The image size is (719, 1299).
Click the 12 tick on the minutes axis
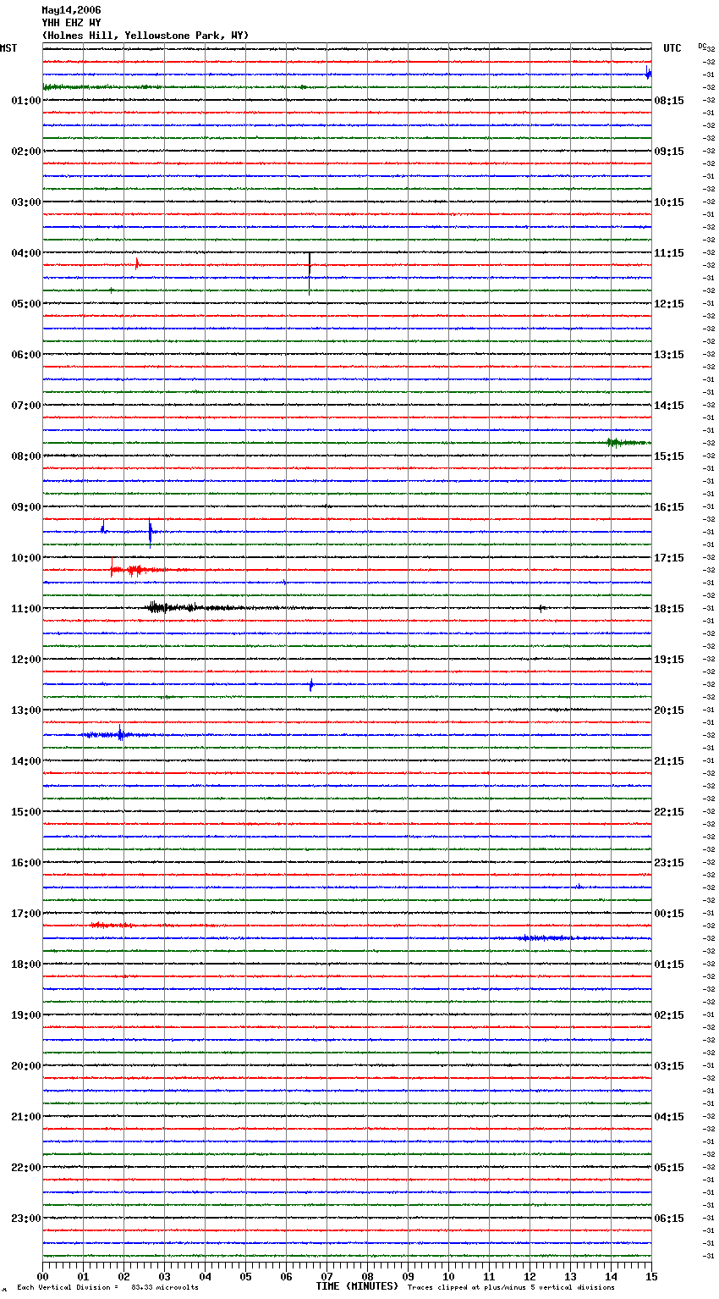pos(530,1276)
